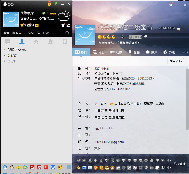This screenshot has height=174, width=189.
Task: Click the 编辑资料 edit profile button
Action: pos(176,61)
